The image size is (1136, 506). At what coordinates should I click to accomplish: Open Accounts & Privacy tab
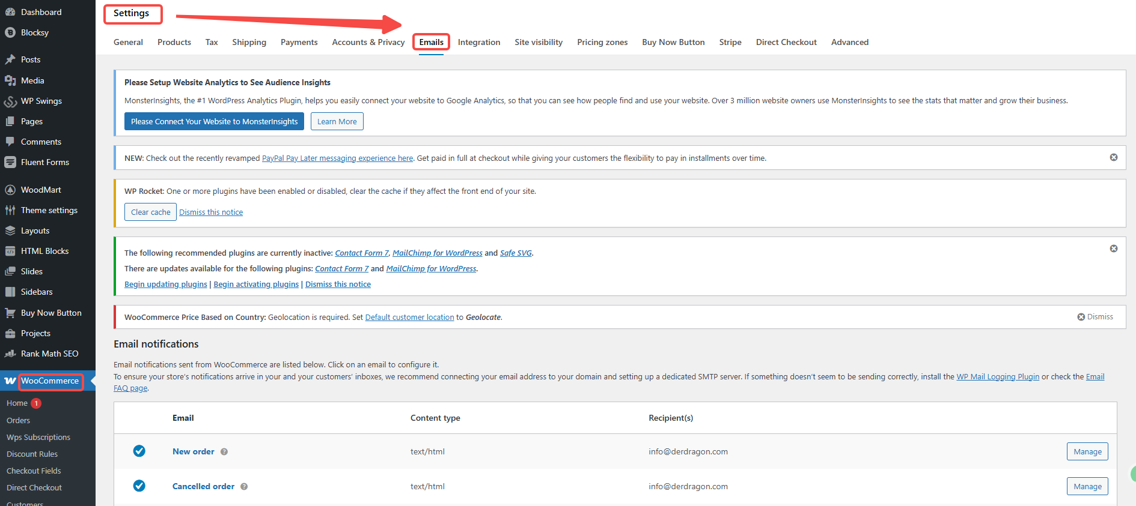click(x=368, y=42)
